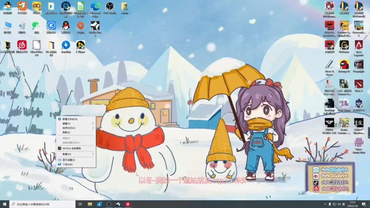Screen dimensions: 370x208
Task: Expand the 新建(W) submenu arrow
Action: (x=93, y=154)
